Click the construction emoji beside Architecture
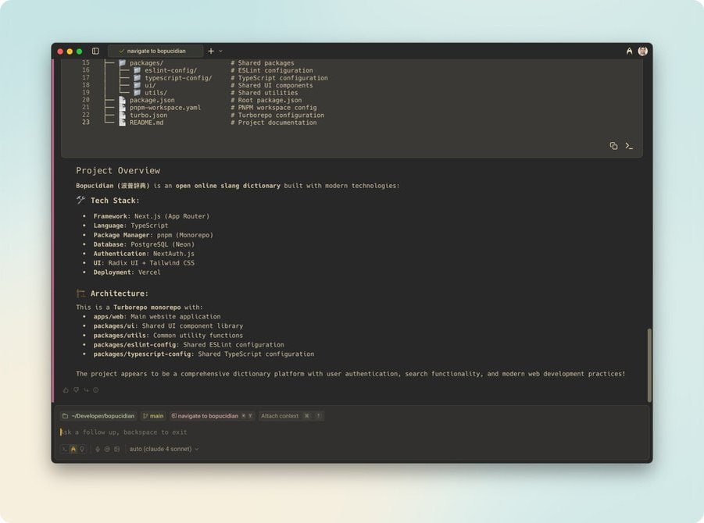This screenshot has height=523, width=704. click(80, 294)
